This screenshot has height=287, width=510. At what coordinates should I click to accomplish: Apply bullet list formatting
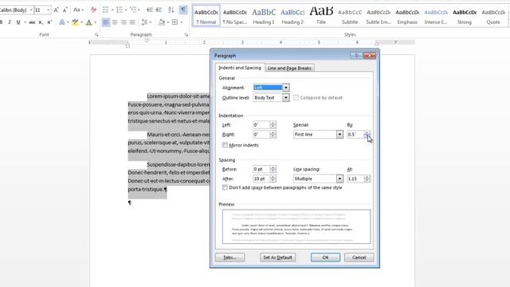[x=106, y=10]
